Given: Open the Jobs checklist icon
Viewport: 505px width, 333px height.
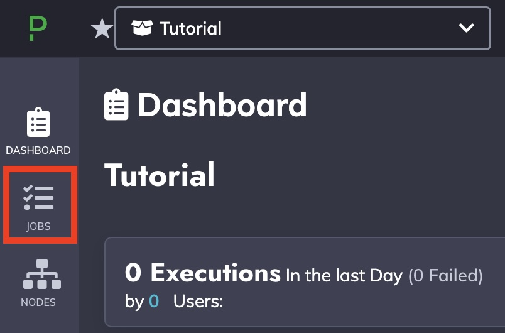Looking at the screenshot, I should pos(38,197).
